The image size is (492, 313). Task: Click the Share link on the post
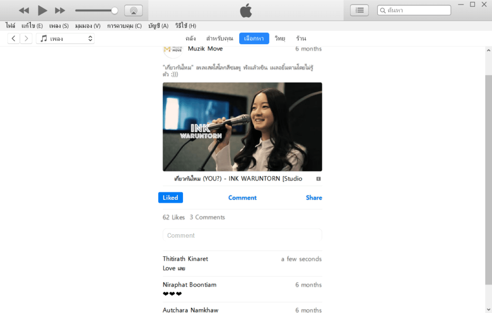click(x=314, y=197)
